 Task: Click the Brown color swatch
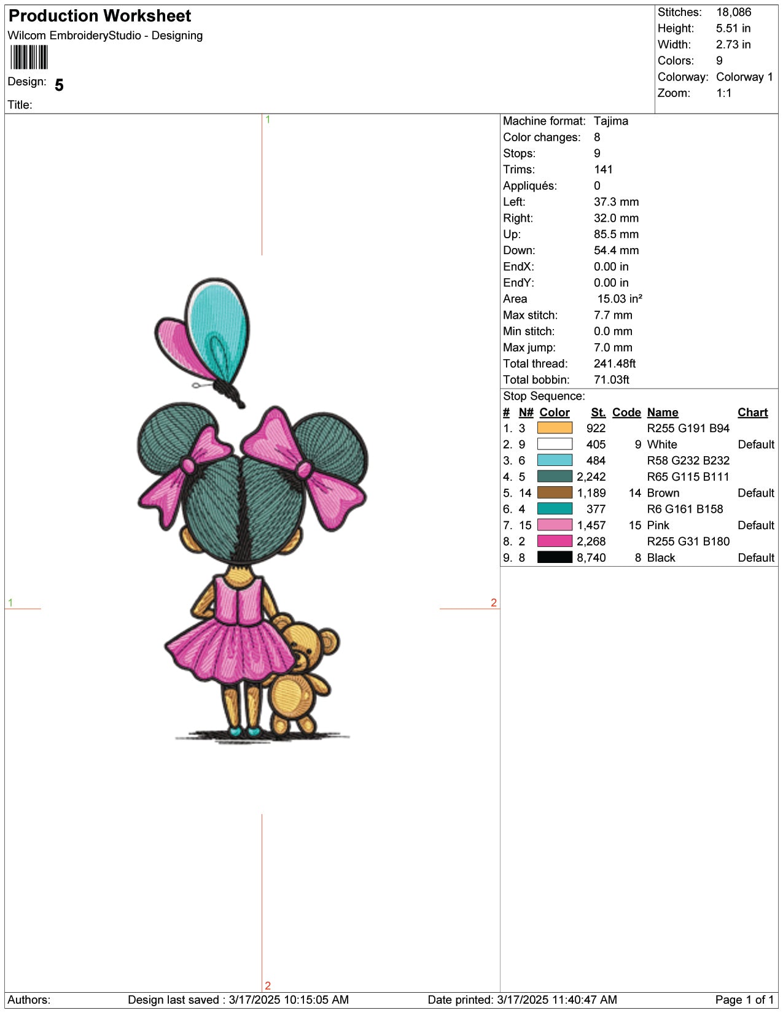pyautogui.click(x=554, y=492)
